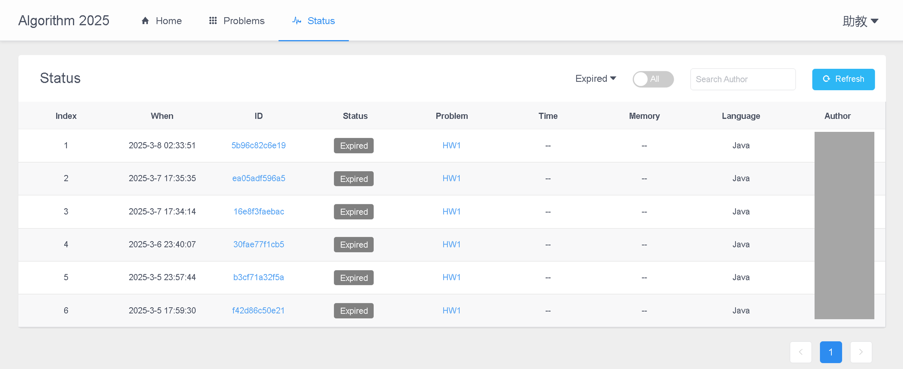903x369 pixels.
Task: Click Java language in row 6
Action: pyautogui.click(x=741, y=311)
